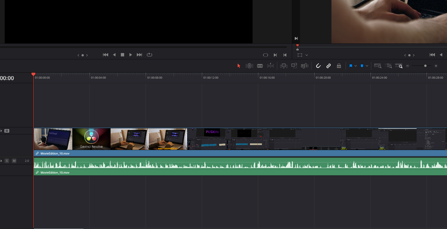The width and height of the screenshot is (447, 229).
Task: Activate the Trim Edit Mode tool
Action: tap(249, 66)
